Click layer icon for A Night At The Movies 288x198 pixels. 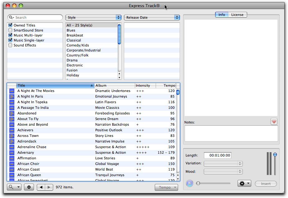point(12,91)
